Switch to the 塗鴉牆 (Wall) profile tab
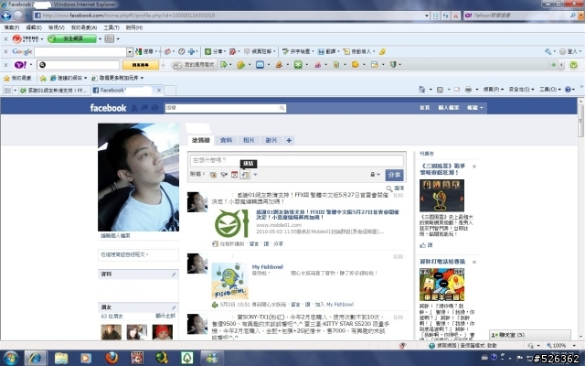585x366 pixels. tap(201, 140)
